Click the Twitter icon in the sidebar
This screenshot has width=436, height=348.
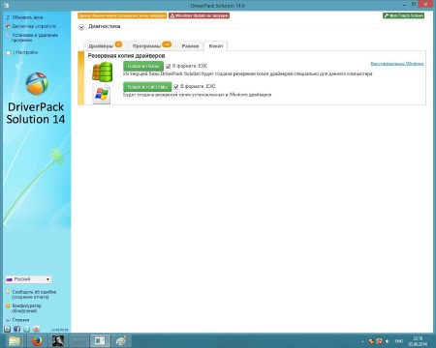click(x=26, y=329)
